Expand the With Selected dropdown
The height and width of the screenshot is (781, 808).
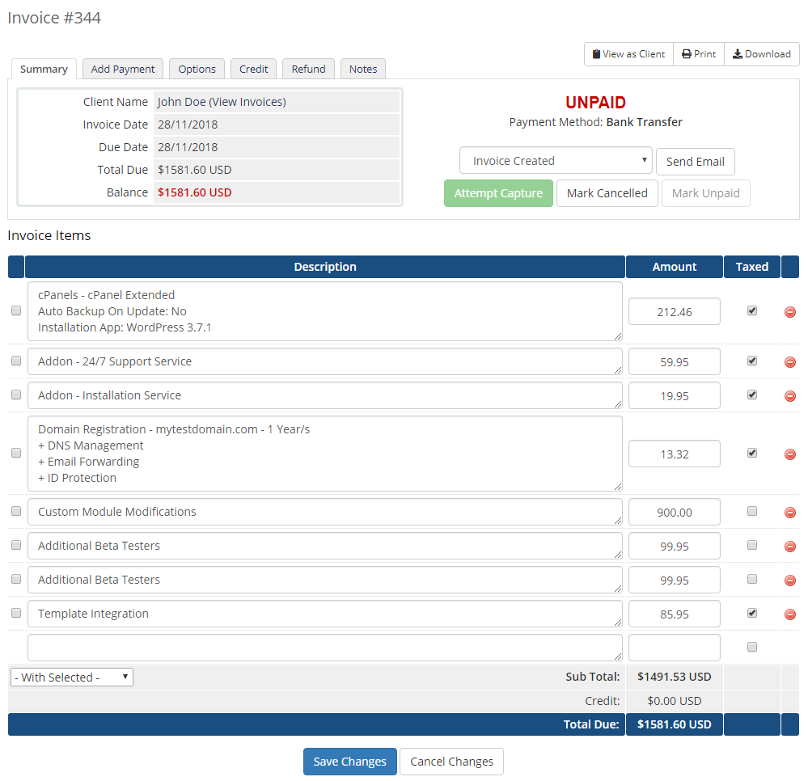[72, 677]
